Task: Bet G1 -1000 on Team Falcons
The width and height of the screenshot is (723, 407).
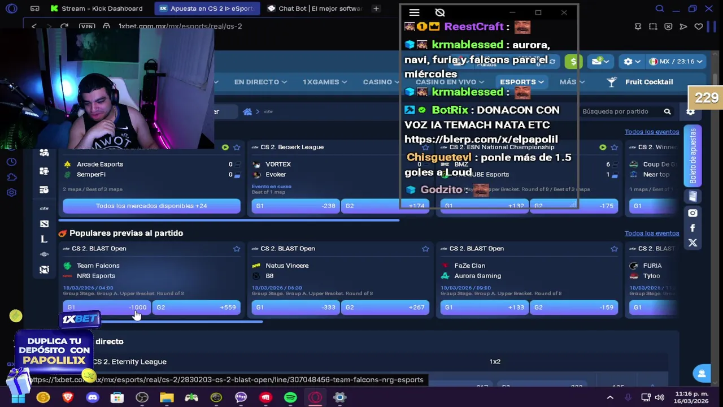Action: (106, 308)
